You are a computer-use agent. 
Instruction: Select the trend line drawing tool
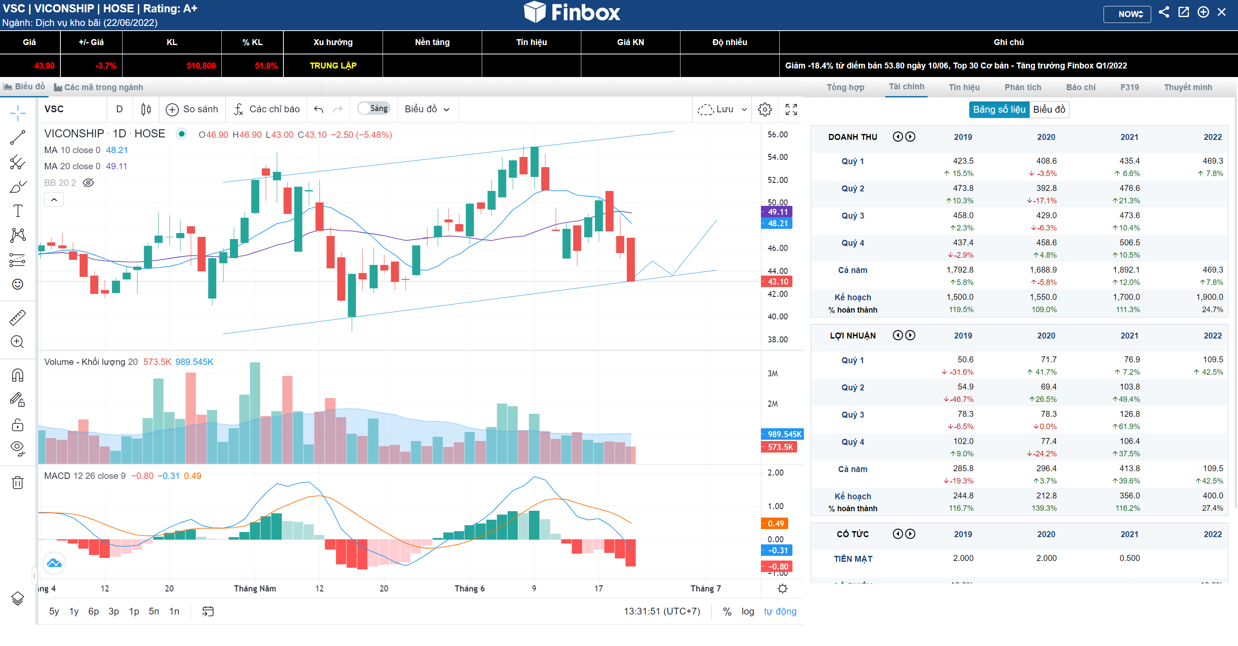18,138
